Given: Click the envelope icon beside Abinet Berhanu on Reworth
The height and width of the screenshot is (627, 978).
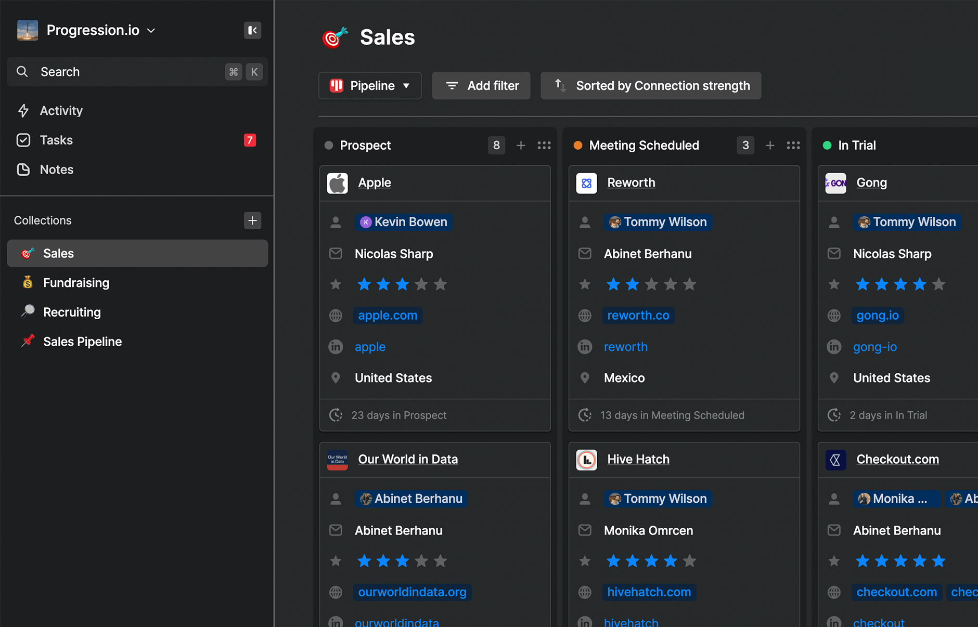Looking at the screenshot, I should click(x=585, y=254).
